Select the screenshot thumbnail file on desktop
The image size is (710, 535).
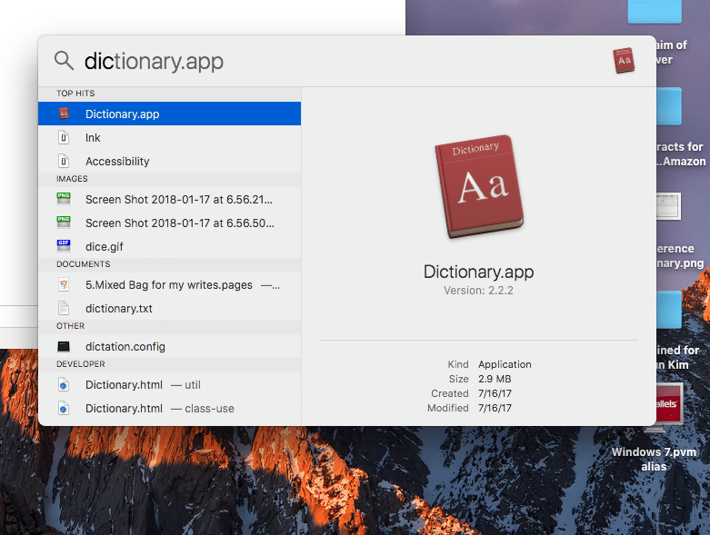pos(669,206)
